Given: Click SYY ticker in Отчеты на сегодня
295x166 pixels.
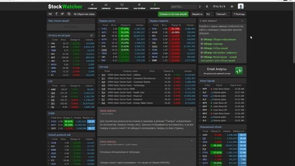Looking at the screenshot, I should pyautogui.click(x=53, y=47).
